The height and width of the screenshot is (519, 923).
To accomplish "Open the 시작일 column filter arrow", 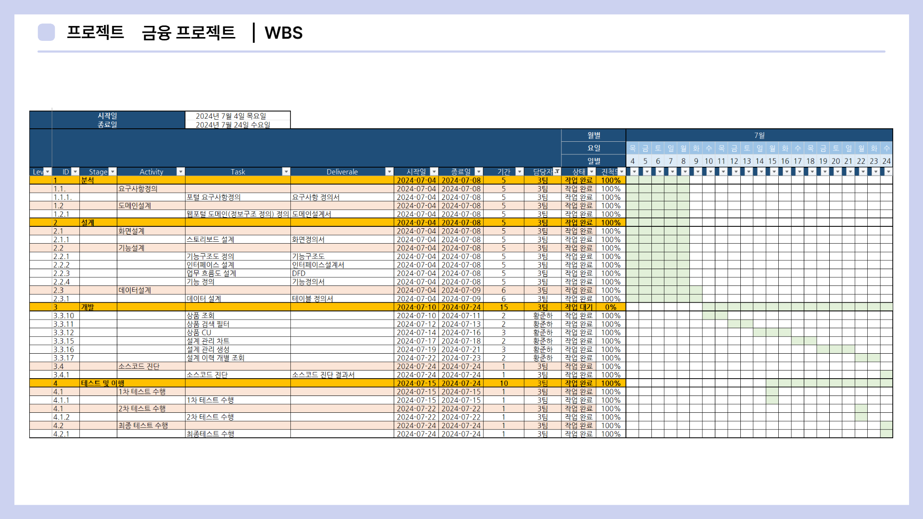I will click(434, 172).
